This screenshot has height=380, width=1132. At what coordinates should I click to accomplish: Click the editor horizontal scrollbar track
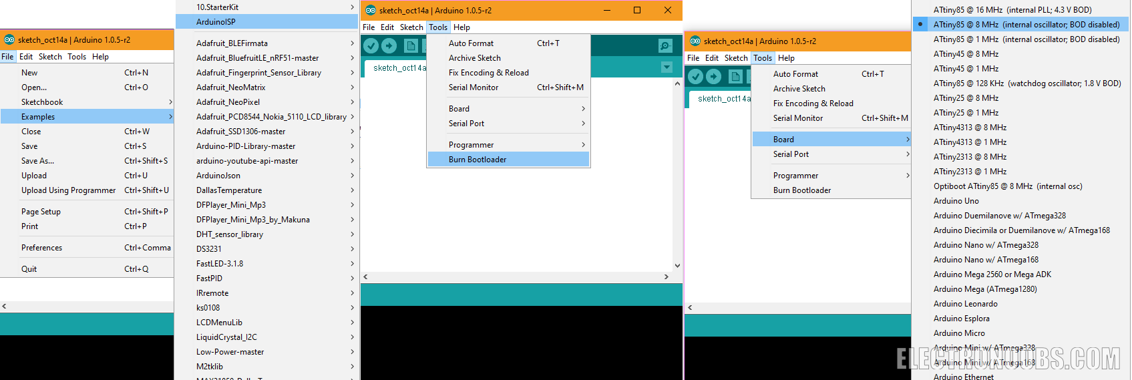pyautogui.click(x=516, y=276)
